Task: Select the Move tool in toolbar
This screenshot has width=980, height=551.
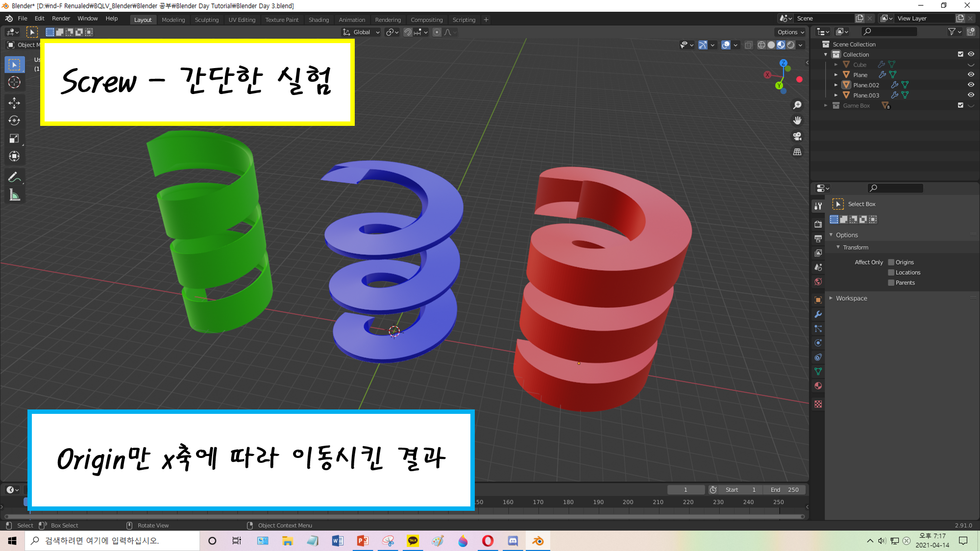Action: click(x=14, y=102)
